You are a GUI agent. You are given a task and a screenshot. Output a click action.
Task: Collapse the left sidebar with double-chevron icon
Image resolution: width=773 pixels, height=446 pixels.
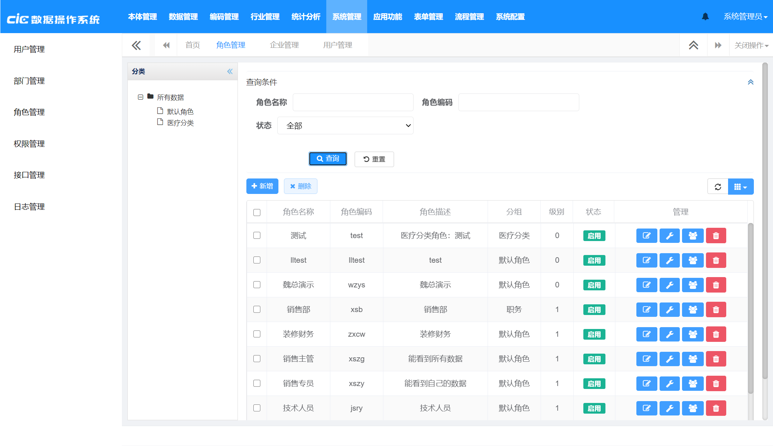pyautogui.click(x=136, y=45)
